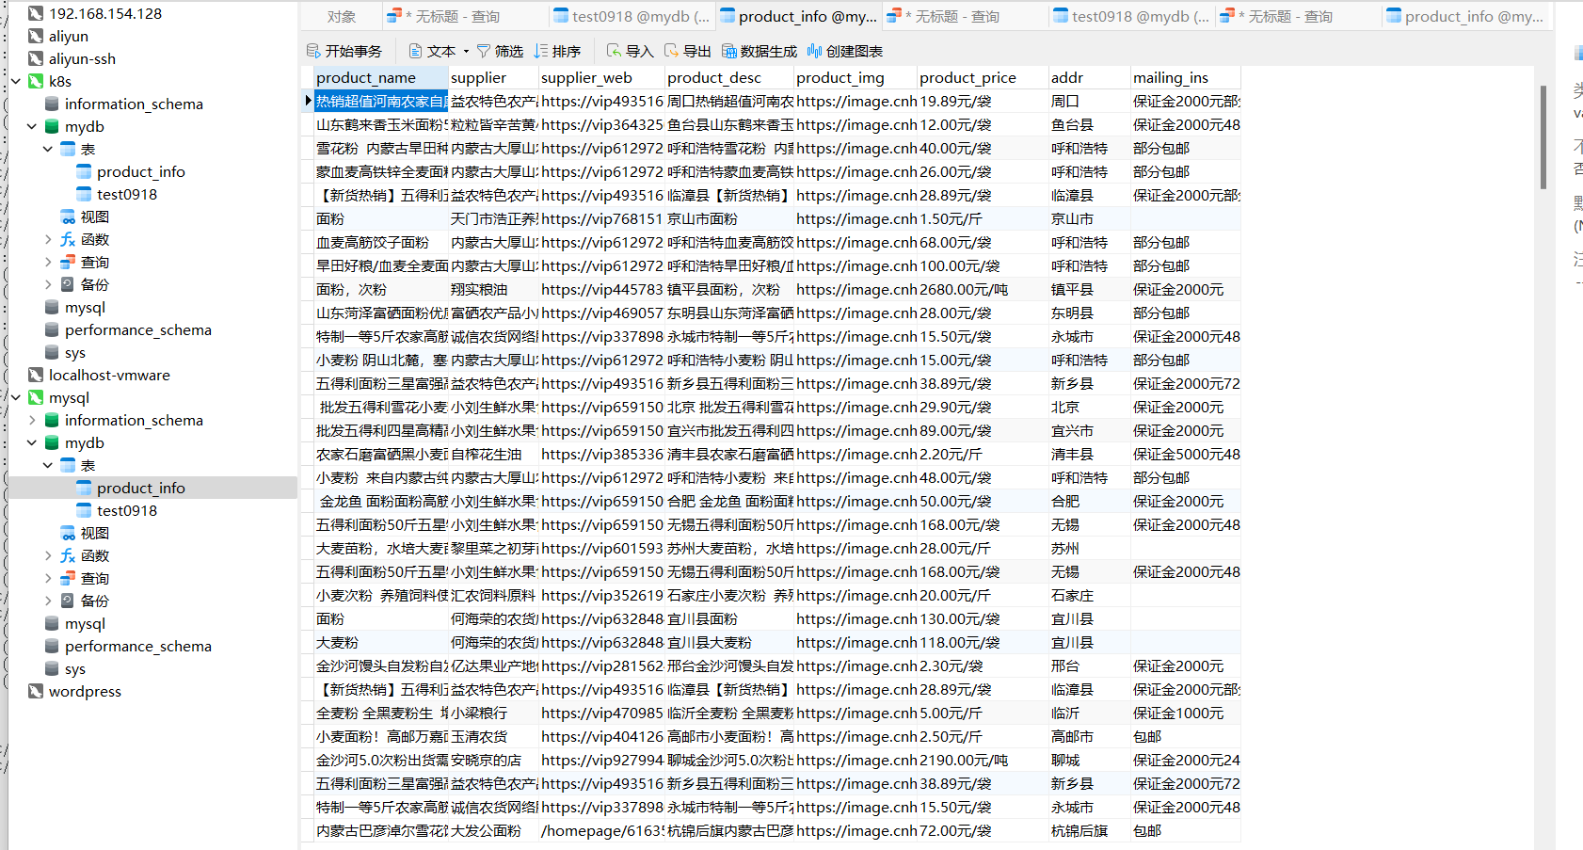This screenshot has width=1583, height=850.
Task: Open the Text (文本) view option
Action: pyautogui.click(x=432, y=51)
